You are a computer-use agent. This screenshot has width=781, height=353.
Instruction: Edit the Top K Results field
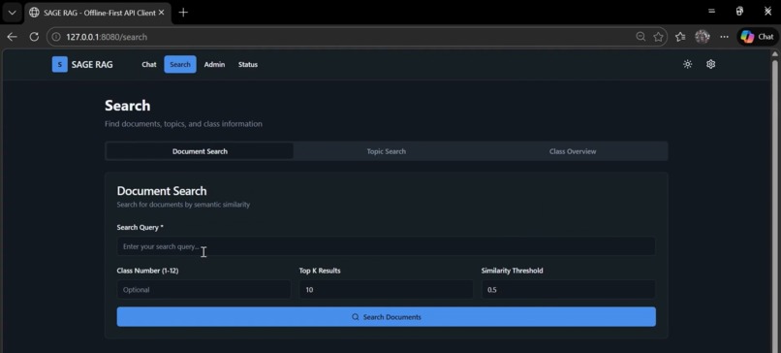pos(386,290)
